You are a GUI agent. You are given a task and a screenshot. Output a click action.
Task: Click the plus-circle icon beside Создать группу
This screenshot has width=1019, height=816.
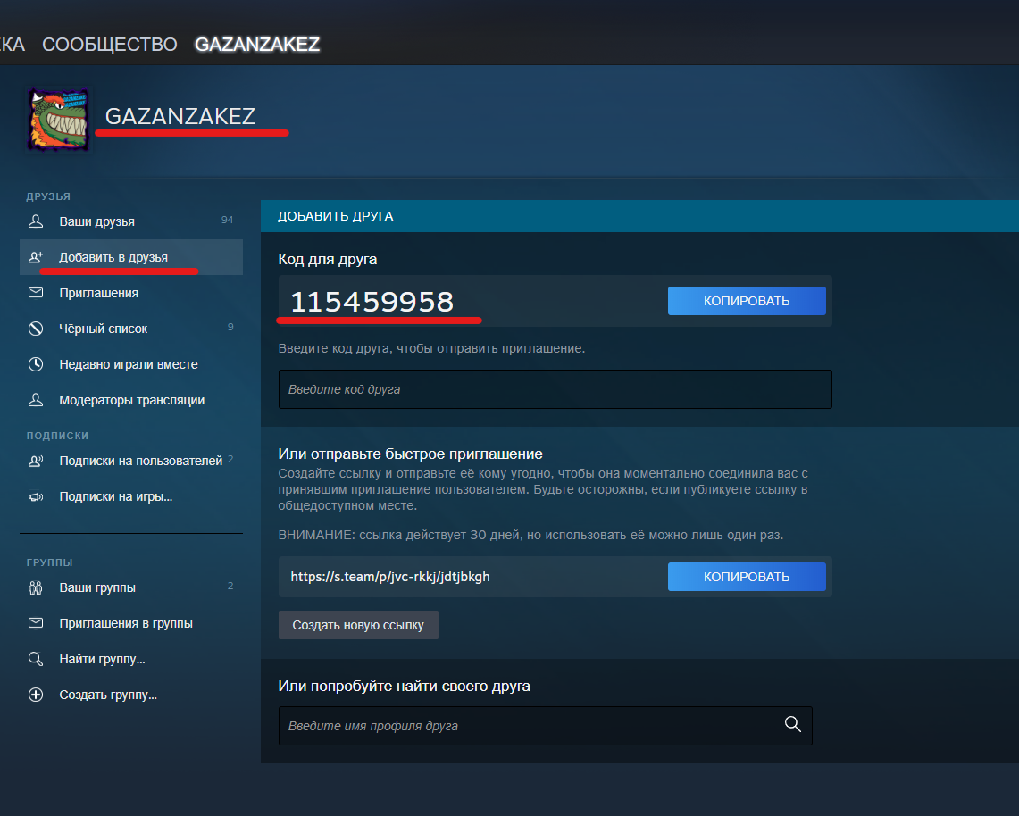click(36, 695)
